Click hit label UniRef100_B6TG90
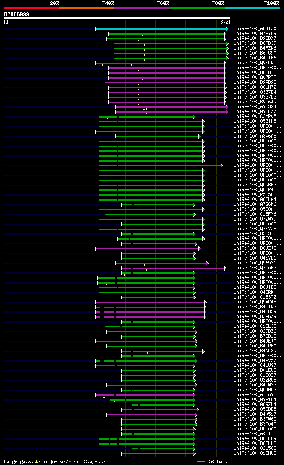 [255, 53]
